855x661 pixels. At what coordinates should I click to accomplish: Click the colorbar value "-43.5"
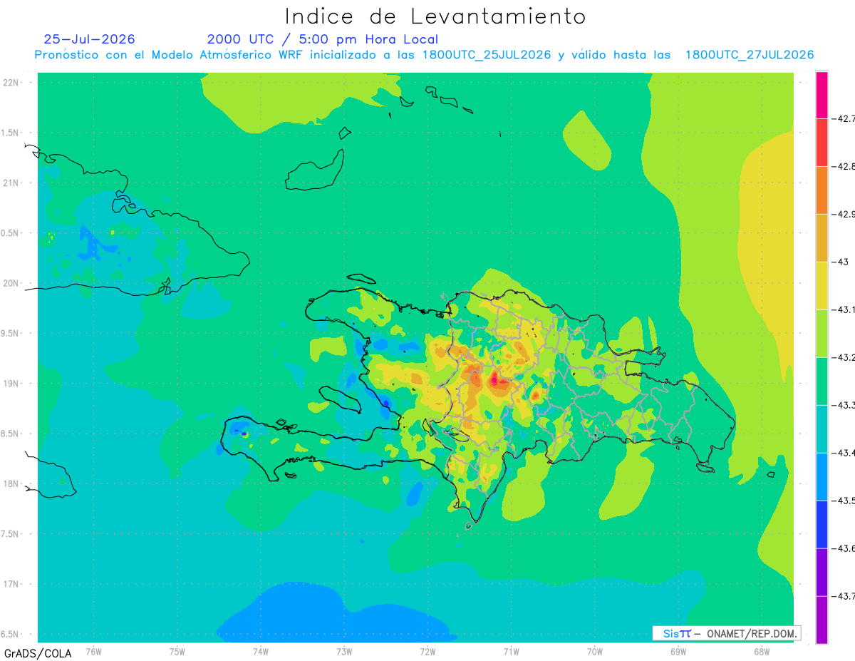pyautogui.click(x=843, y=501)
